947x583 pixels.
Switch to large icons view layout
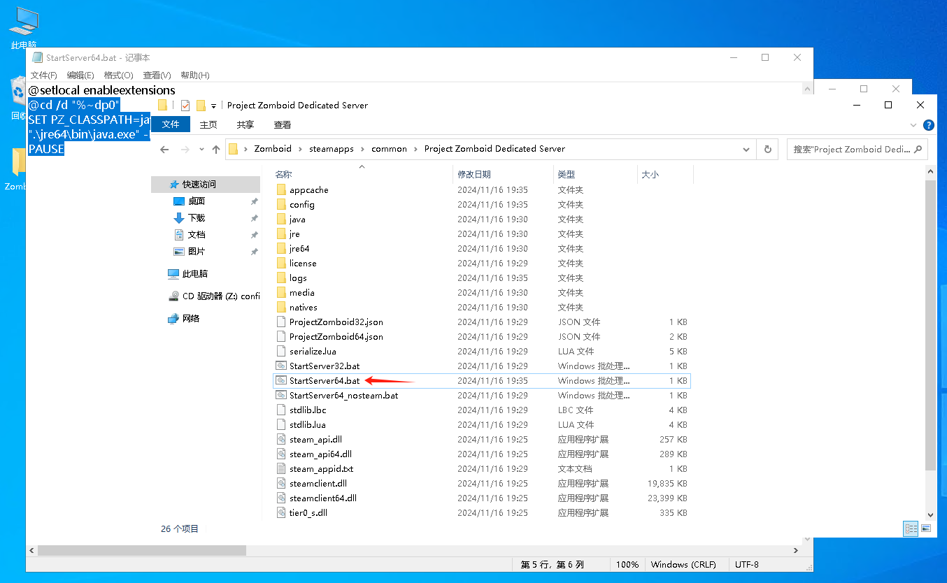(x=927, y=528)
